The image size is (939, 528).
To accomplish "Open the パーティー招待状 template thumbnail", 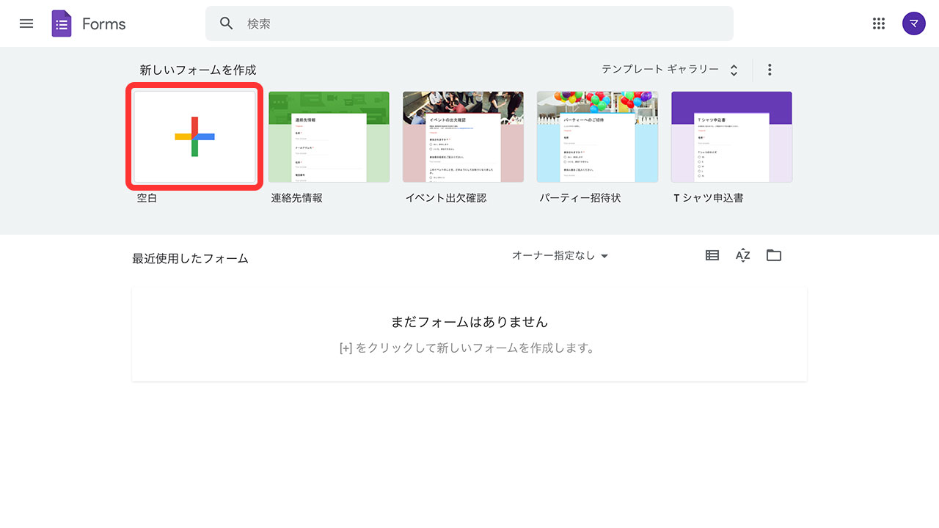I will (x=597, y=136).
